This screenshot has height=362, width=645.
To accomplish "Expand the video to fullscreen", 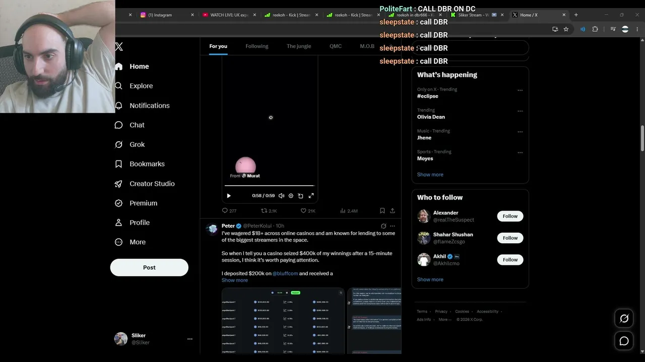I will (311, 196).
